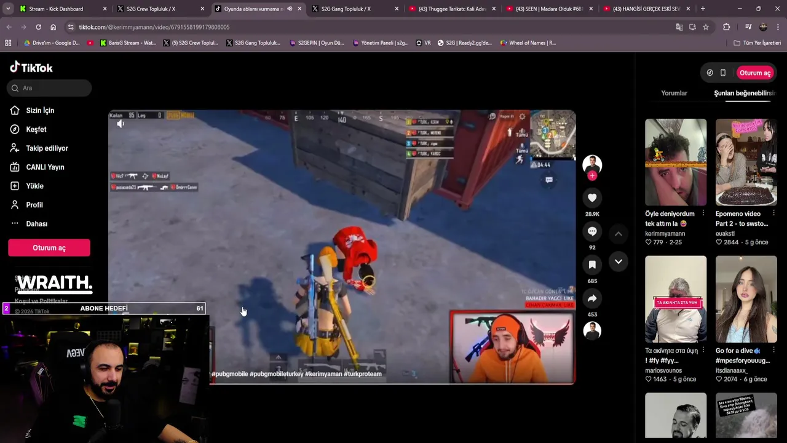Click the TikTok logo
Viewport: 787px width, 443px height.
[31, 68]
